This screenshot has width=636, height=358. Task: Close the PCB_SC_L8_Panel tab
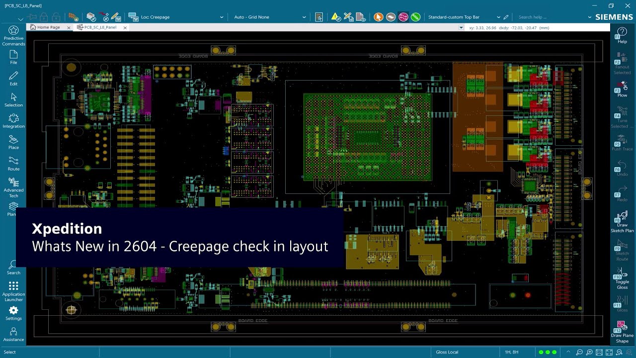[x=125, y=27]
